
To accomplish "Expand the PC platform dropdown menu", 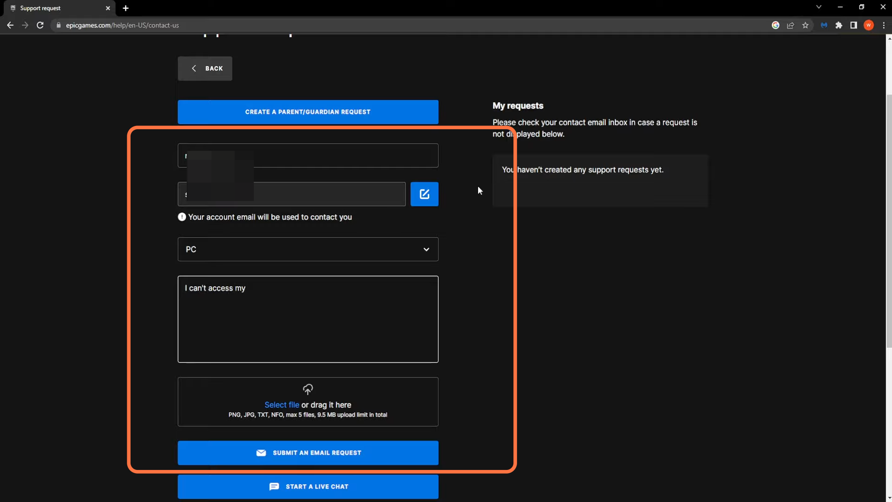I will pos(308,248).
